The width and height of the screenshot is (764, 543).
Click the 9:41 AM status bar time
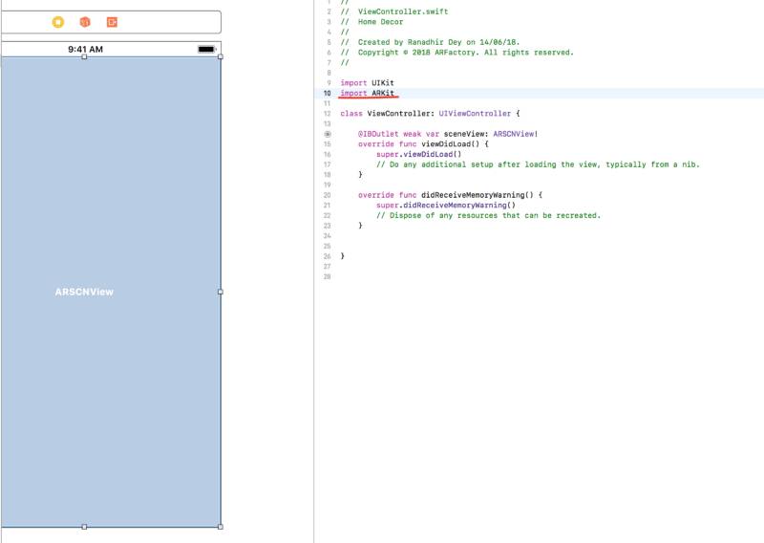[x=85, y=50]
